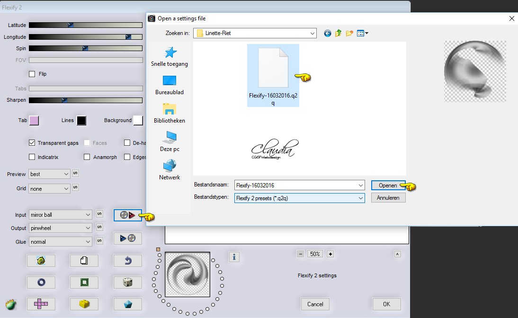Open the view options menu dropdown

[363, 33]
